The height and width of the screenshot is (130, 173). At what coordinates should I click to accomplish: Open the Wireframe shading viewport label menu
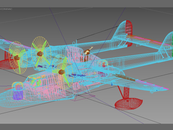click(x=8, y=9)
